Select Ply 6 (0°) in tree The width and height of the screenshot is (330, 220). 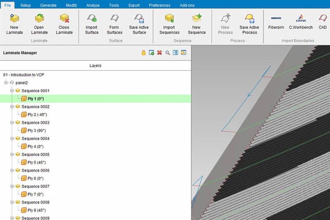coord(36,178)
